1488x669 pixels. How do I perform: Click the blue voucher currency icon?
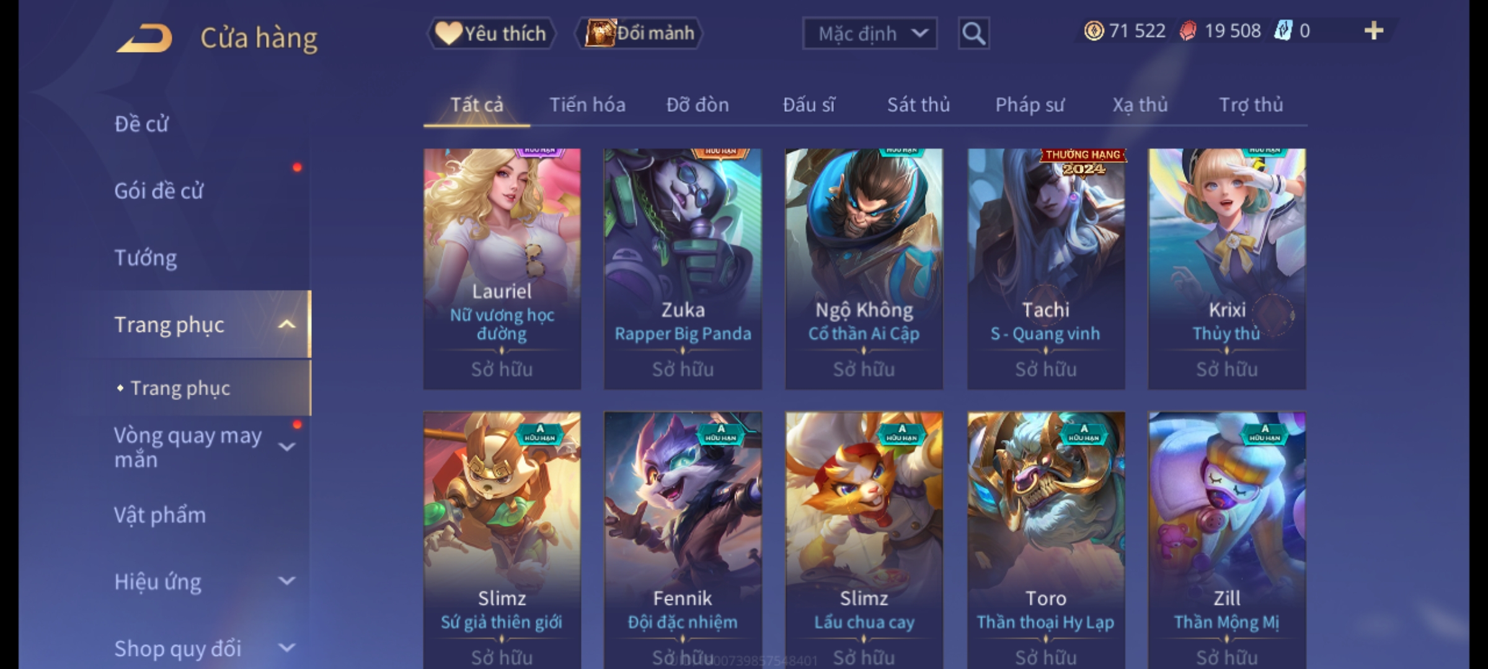click(1283, 31)
